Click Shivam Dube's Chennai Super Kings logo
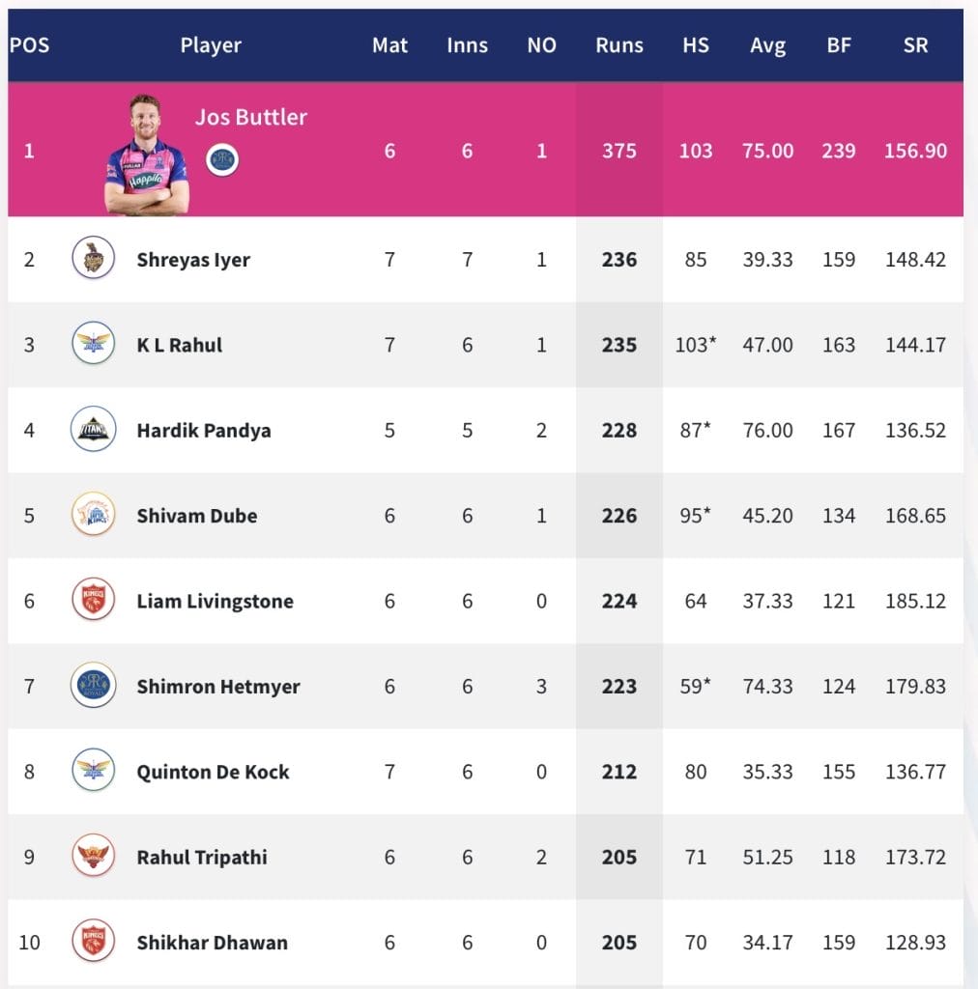 pos(93,515)
